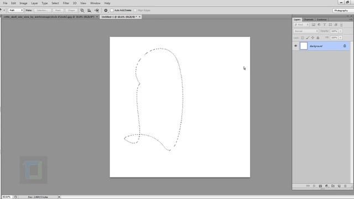The height and width of the screenshot is (199, 354).
Task: Open the Fill slider arrow
Action: pos(341,38)
